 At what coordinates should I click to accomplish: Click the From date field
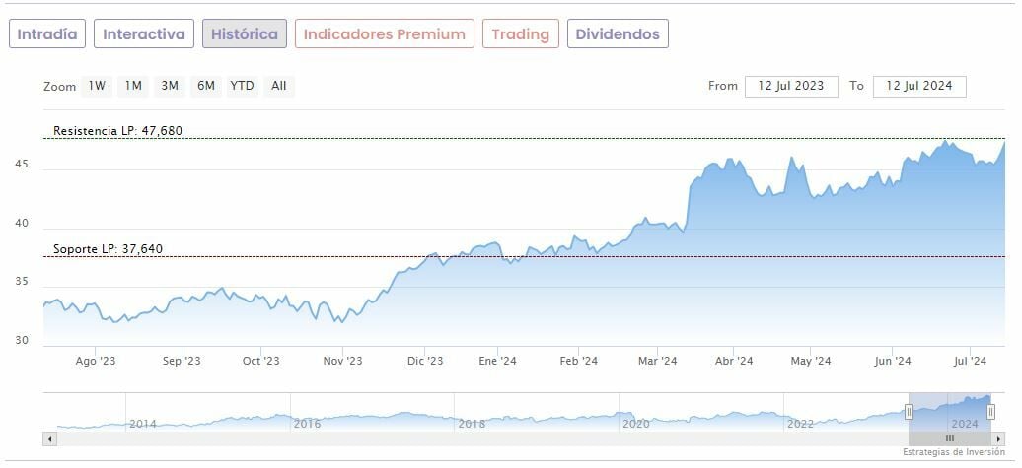click(791, 86)
